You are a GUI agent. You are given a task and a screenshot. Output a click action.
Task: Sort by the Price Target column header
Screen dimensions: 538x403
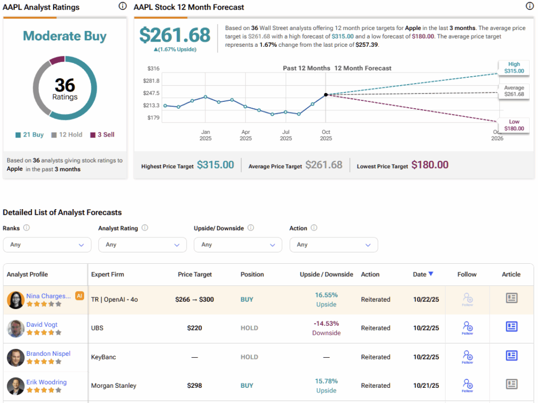coord(195,274)
